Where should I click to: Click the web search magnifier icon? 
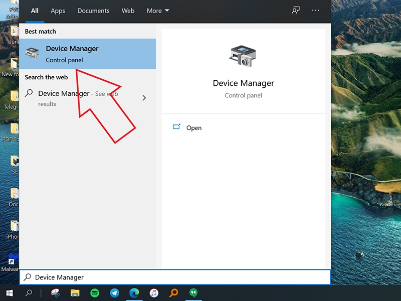(x=29, y=93)
